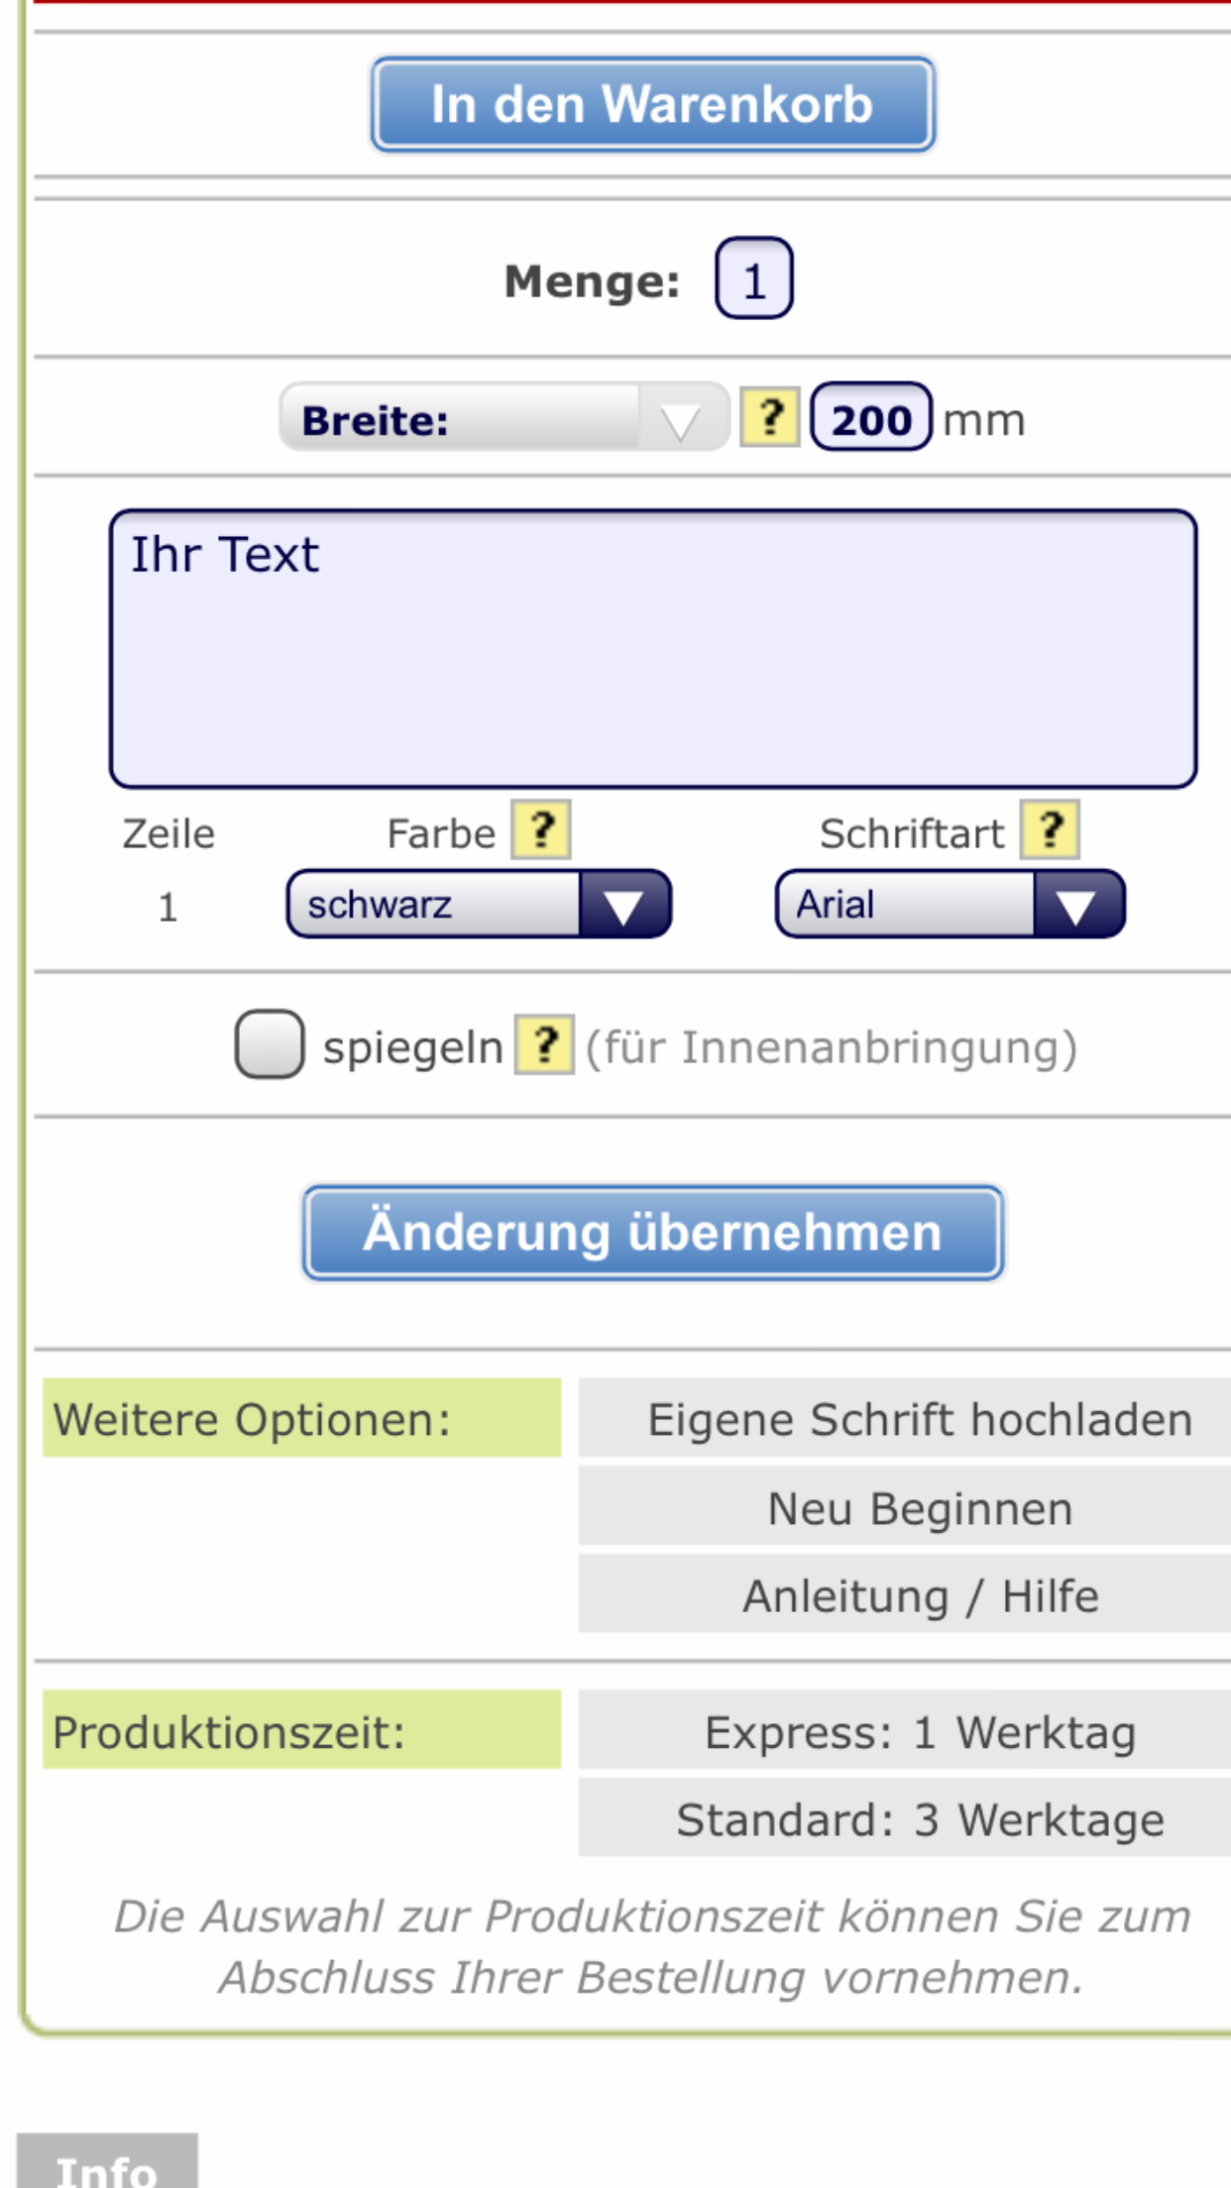The width and height of the screenshot is (1231, 2188).
Task: Open the help icon next to spiegeln
Action: (544, 1044)
